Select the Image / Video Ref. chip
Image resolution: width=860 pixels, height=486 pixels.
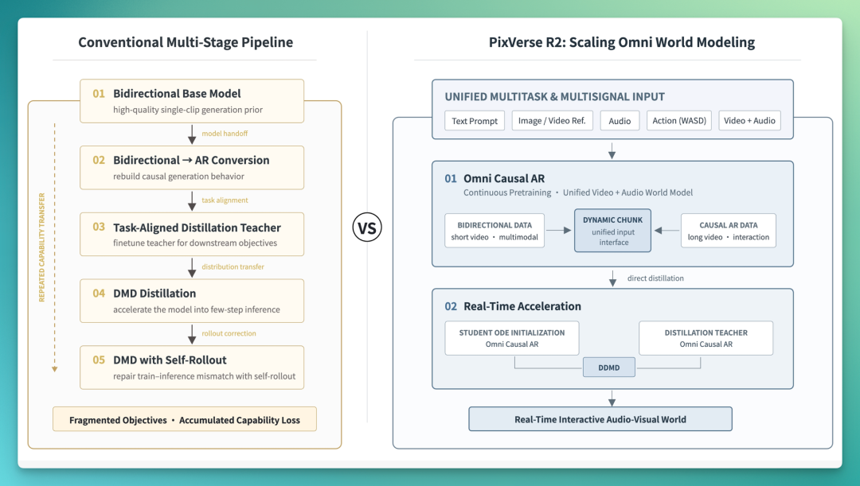pos(552,121)
